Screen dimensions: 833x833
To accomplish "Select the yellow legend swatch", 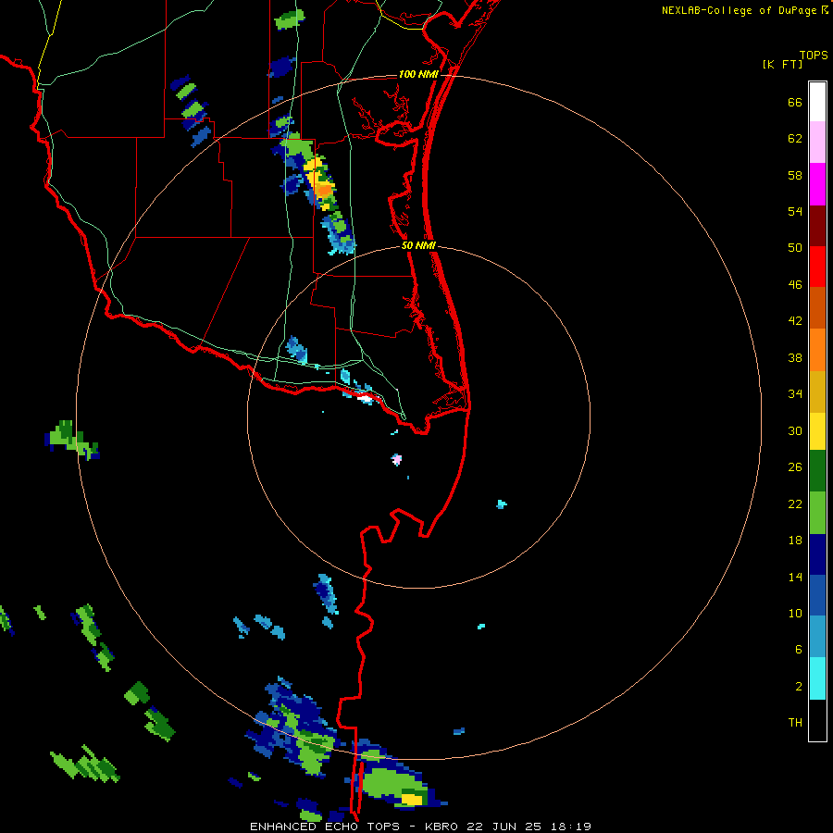I will (x=817, y=431).
